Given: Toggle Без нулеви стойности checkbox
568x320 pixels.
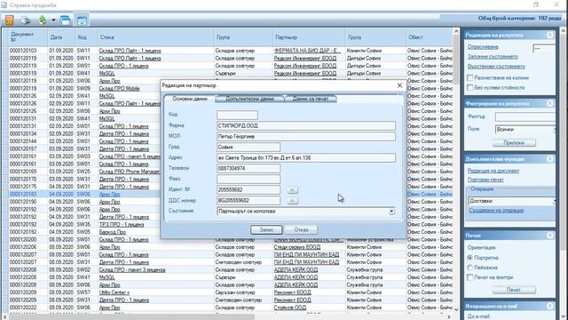Looking at the screenshot, I should [x=469, y=87].
